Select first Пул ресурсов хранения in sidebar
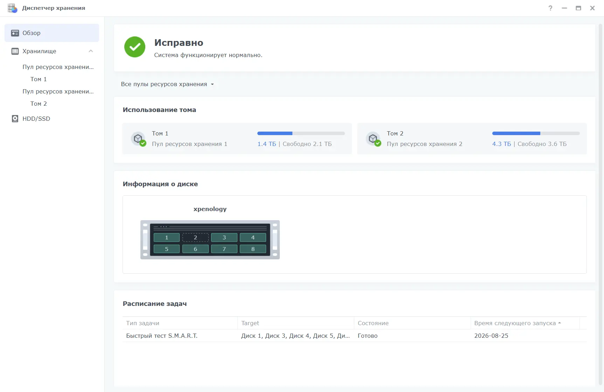This screenshot has width=604, height=392. point(58,67)
